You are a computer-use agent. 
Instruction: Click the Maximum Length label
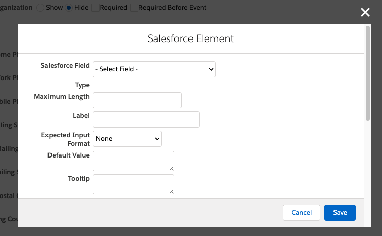click(62, 97)
